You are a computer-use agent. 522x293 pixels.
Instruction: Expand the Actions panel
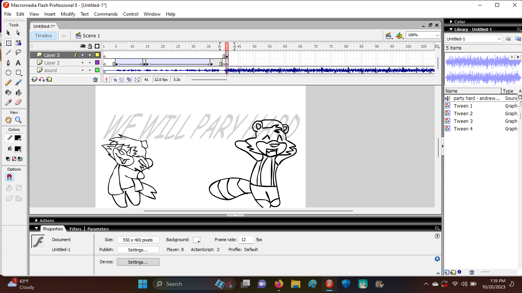coord(36,221)
